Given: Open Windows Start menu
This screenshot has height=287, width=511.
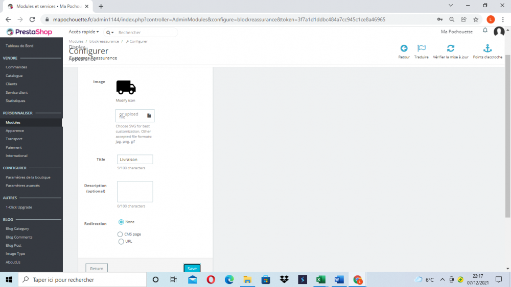Looking at the screenshot, I should 9,279.
